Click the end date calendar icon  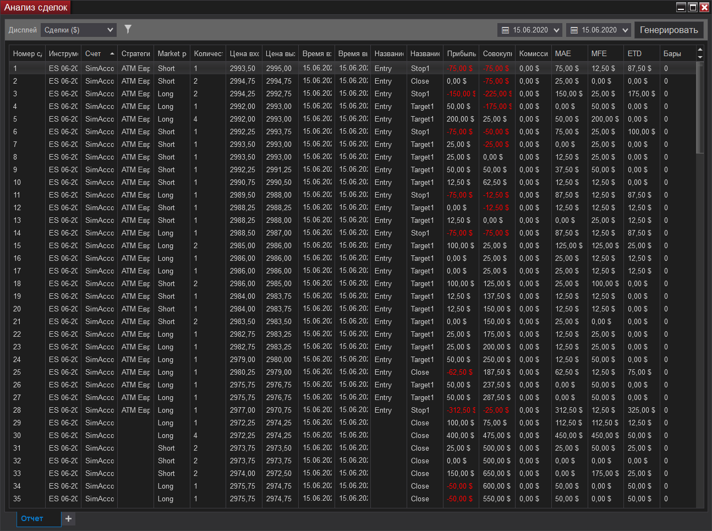click(x=574, y=30)
